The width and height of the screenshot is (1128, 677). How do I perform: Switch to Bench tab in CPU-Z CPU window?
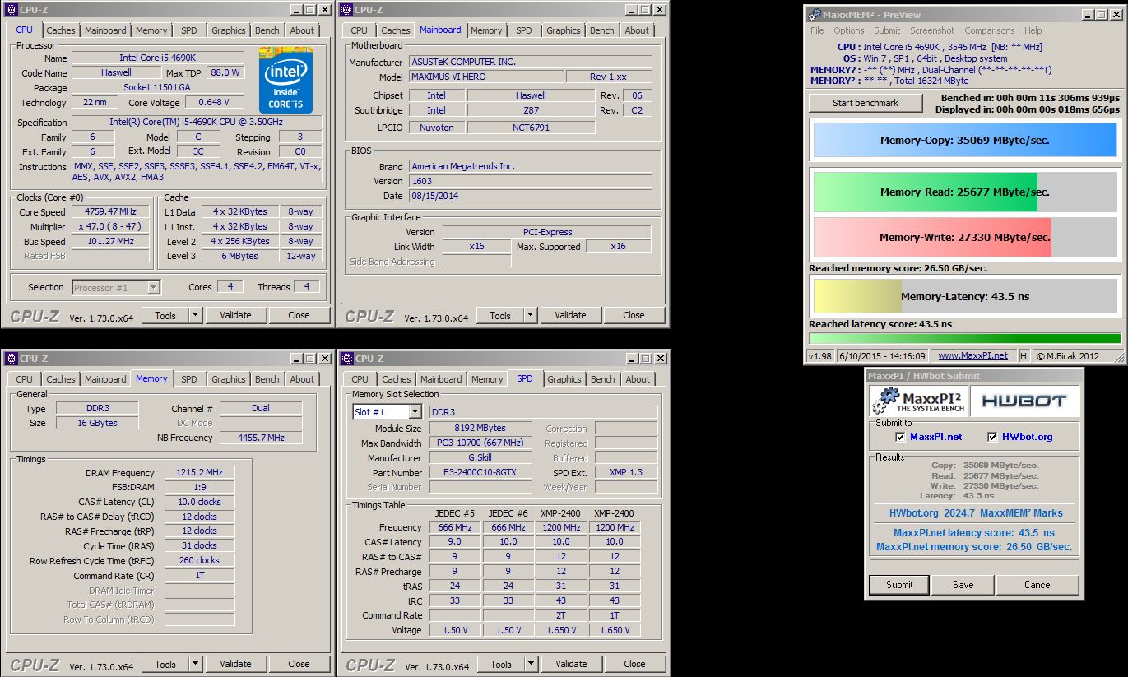tap(267, 30)
